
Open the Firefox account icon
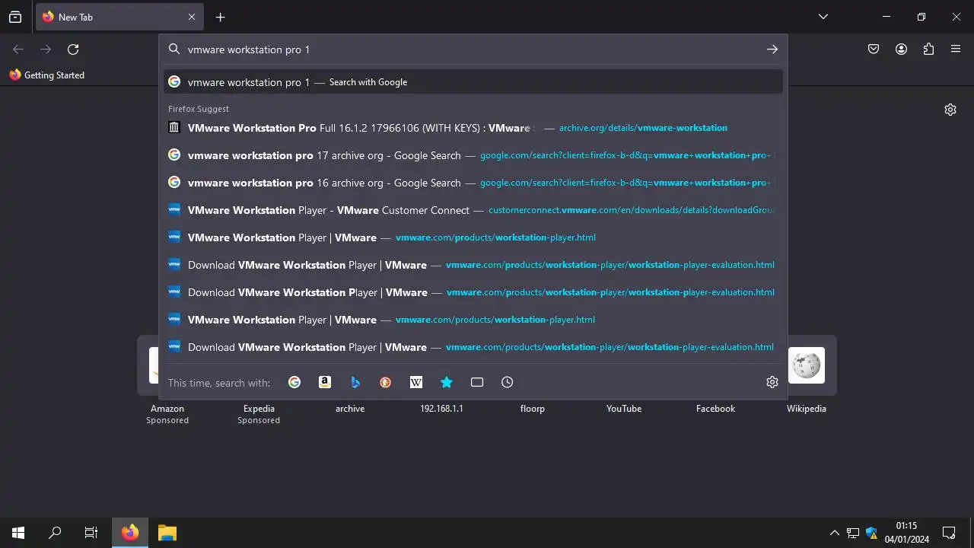(x=901, y=49)
